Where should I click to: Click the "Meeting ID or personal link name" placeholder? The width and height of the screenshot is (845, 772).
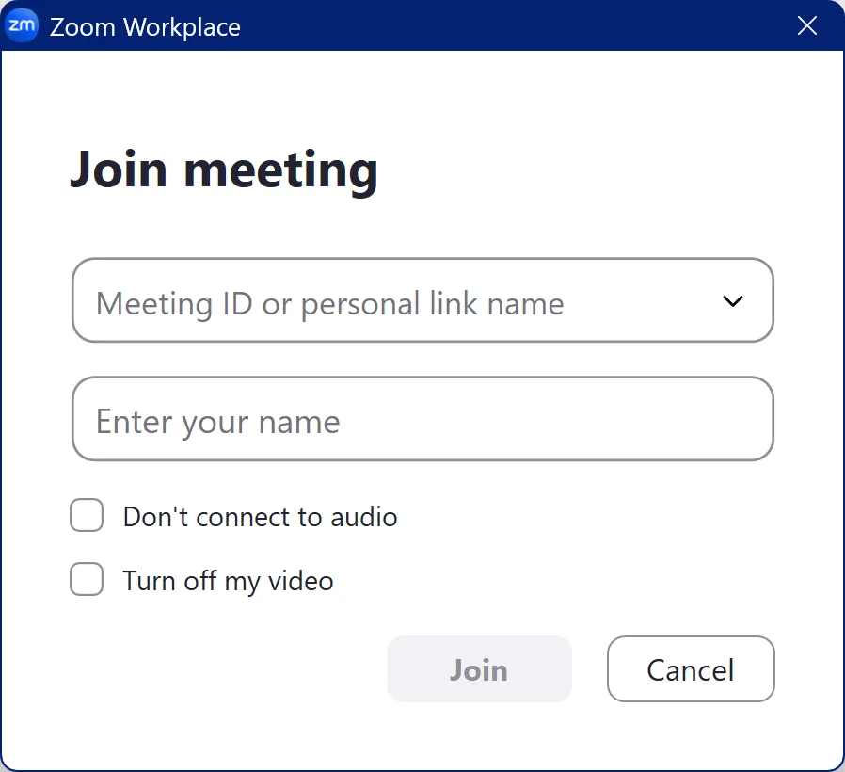(329, 304)
